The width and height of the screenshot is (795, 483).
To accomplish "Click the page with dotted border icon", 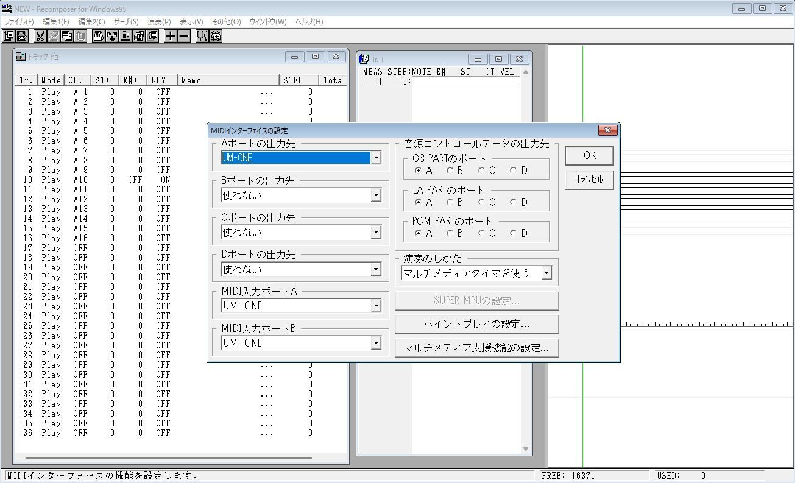I will click(152, 36).
